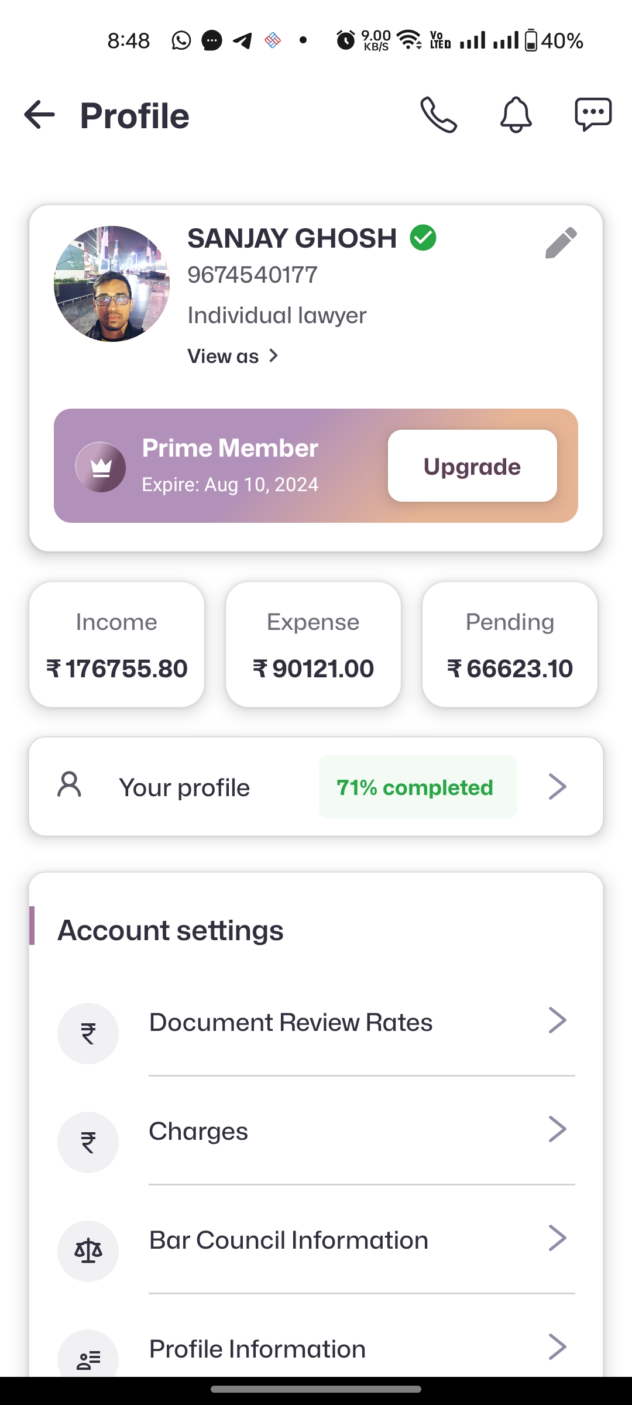Expand Document Review Rates chevron
Viewport: 632px width, 1405px height.
coord(557,1020)
